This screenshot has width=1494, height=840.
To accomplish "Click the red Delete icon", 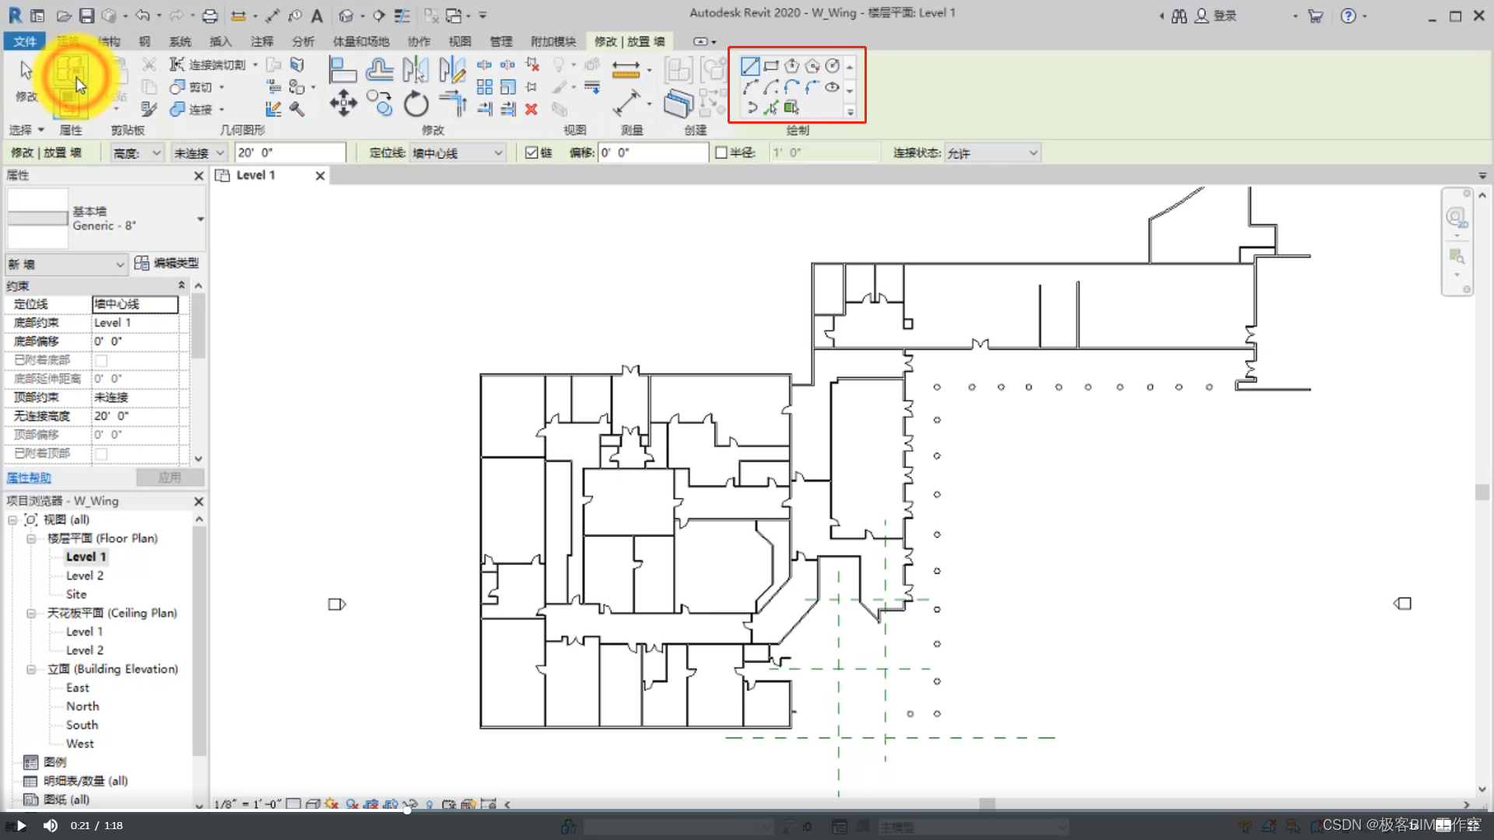I will 531,110.
